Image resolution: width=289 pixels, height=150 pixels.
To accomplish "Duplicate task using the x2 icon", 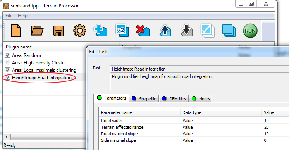I will tap(122, 31).
